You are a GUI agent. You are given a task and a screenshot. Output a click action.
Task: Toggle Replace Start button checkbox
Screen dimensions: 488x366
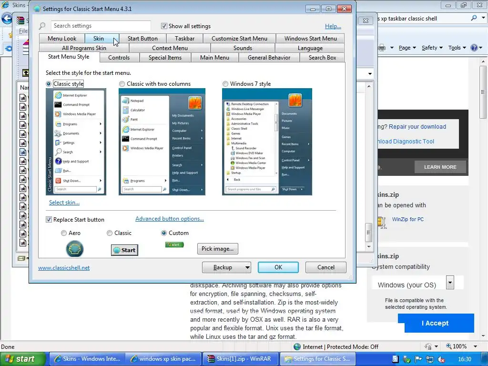(x=49, y=219)
